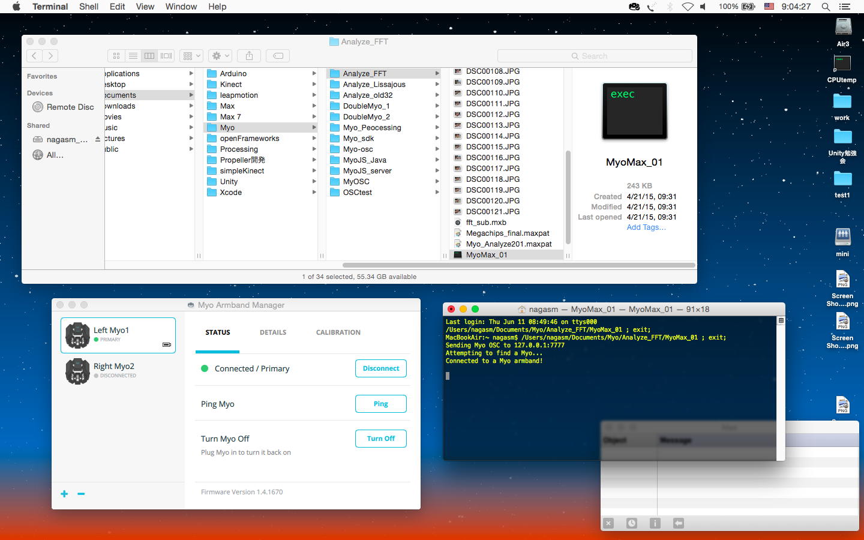Select file Megachips_final.maxpat

506,233
